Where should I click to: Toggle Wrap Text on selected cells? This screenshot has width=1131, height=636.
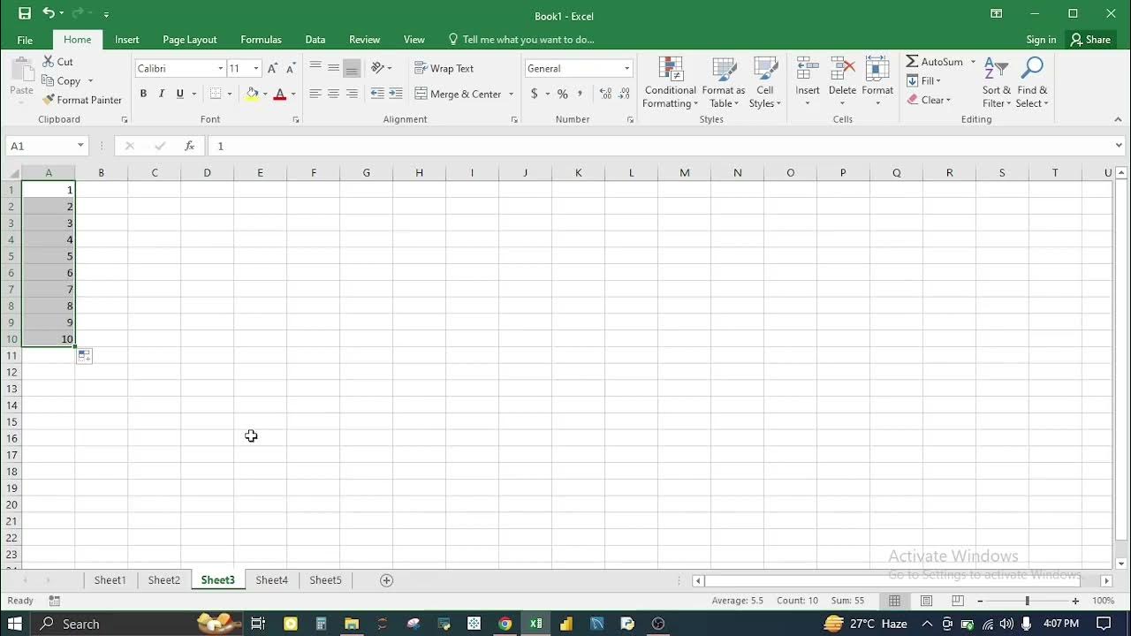click(444, 68)
